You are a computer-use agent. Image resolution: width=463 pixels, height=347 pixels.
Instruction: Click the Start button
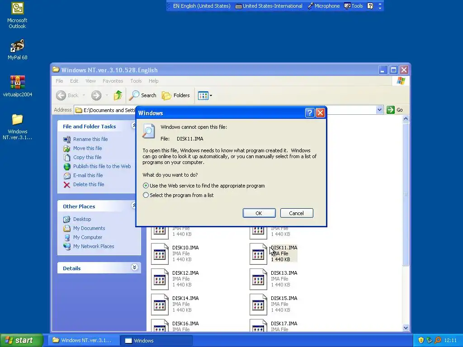[22, 340]
